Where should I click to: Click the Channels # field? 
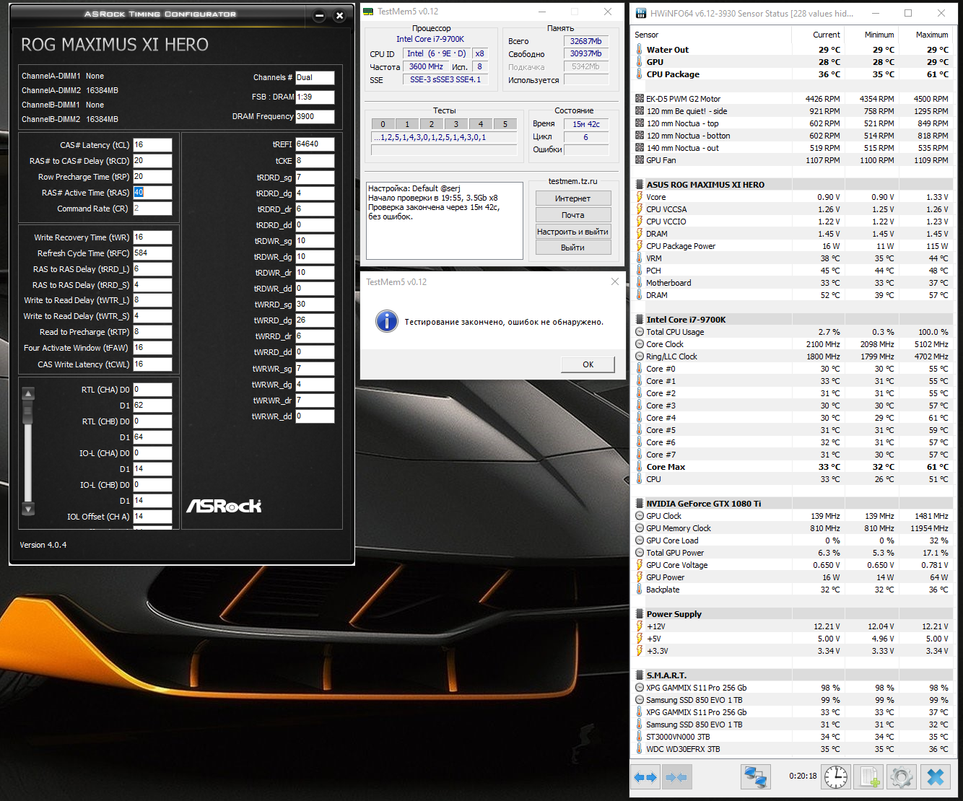[315, 77]
